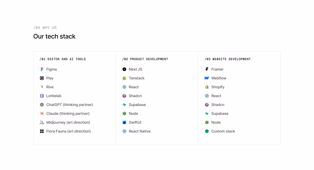Viewport: 314px width, 170px height.
Task: Click React icon under Website Development
Action: (x=207, y=96)
